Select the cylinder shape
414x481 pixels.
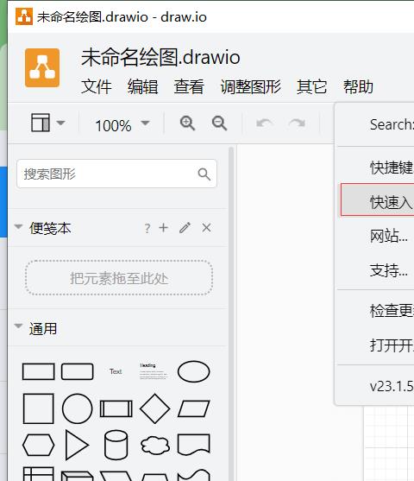point(116,445)
